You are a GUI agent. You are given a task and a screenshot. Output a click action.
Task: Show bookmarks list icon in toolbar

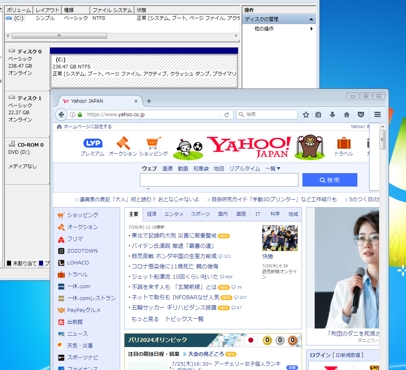pyautogui.click(x=318, y=115)
